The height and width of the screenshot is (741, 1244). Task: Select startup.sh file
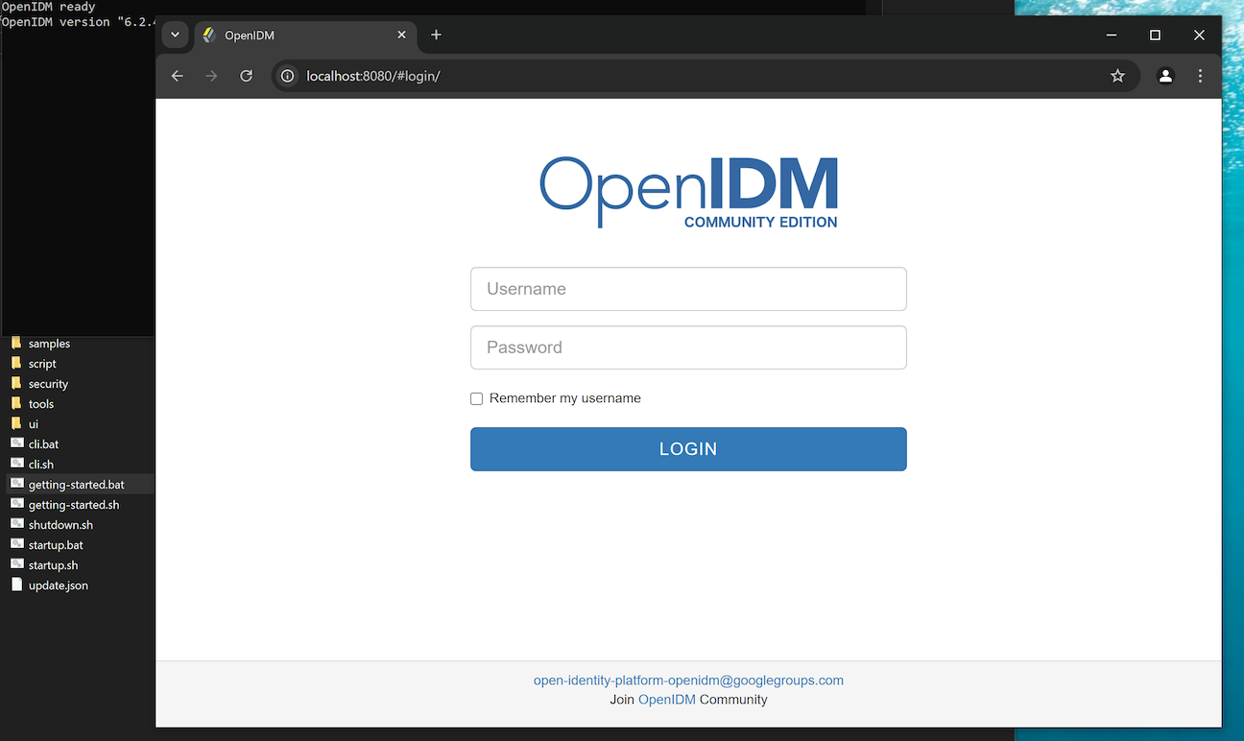point(53,565)
